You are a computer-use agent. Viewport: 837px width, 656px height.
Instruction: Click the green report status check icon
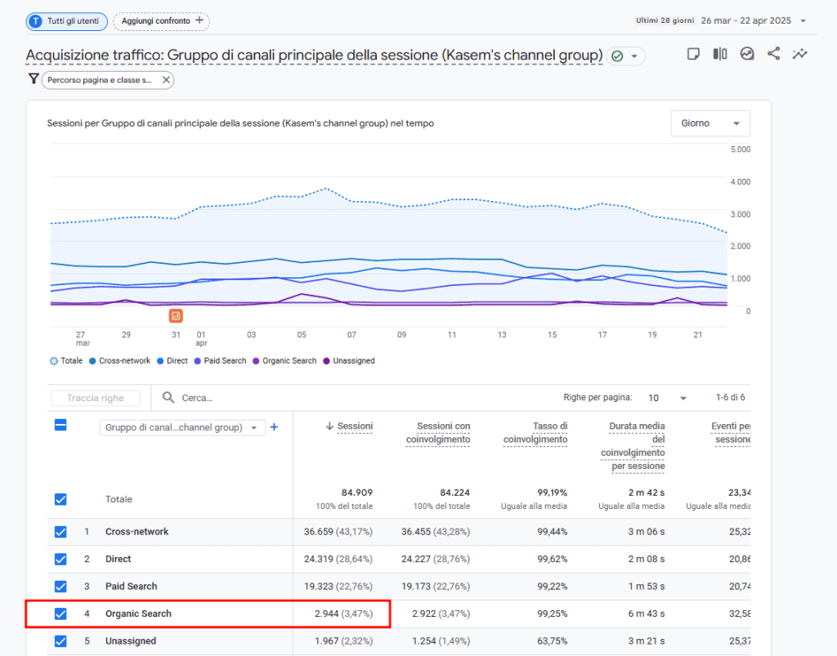pyautogui.click(x=617, y=56)
